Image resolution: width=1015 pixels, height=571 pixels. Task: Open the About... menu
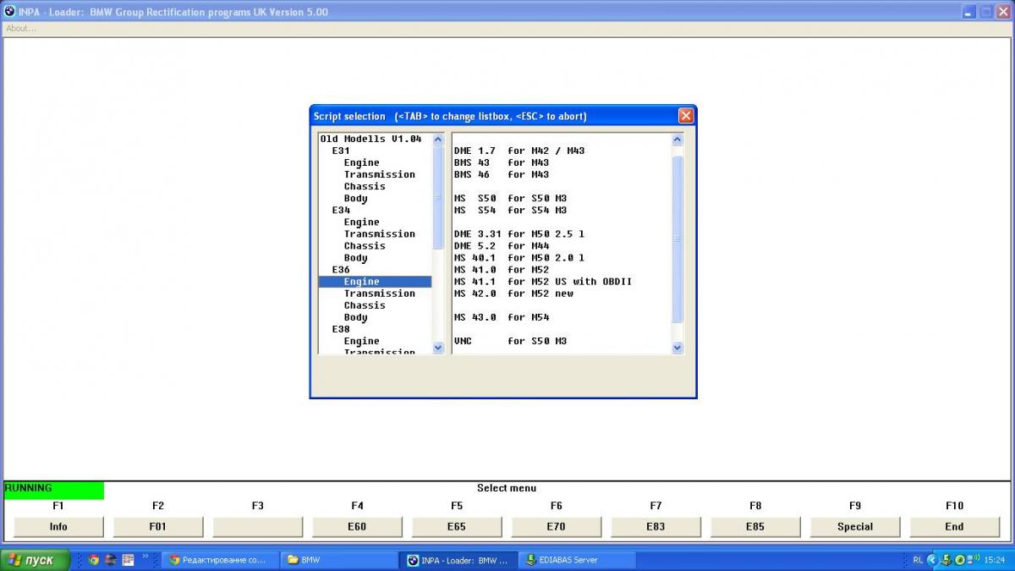(21, 28)
